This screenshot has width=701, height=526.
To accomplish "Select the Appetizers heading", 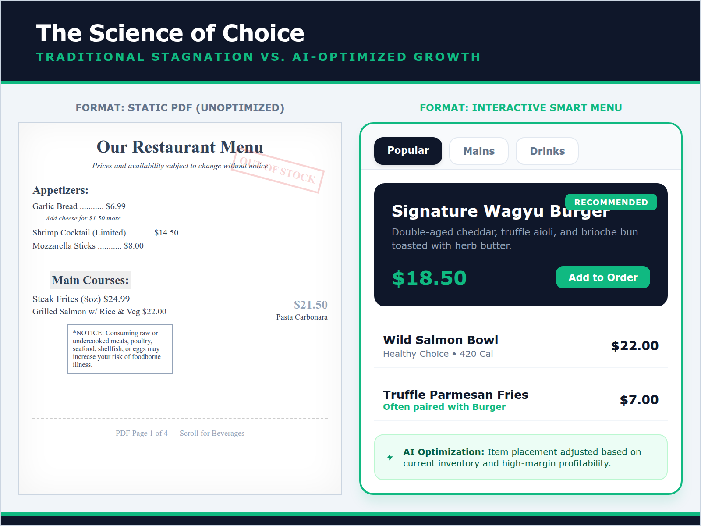I will (x=60, y=190).
